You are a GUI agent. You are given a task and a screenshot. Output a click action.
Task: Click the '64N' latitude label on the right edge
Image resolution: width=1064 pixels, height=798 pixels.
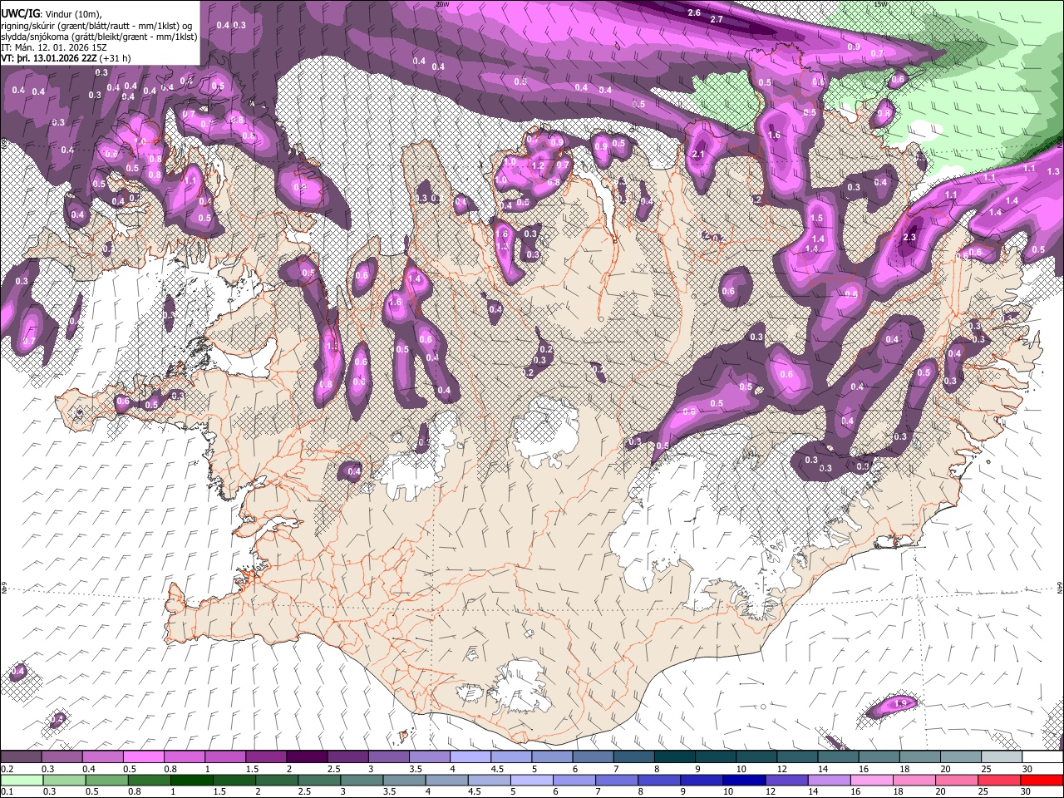pos(1060,586)
